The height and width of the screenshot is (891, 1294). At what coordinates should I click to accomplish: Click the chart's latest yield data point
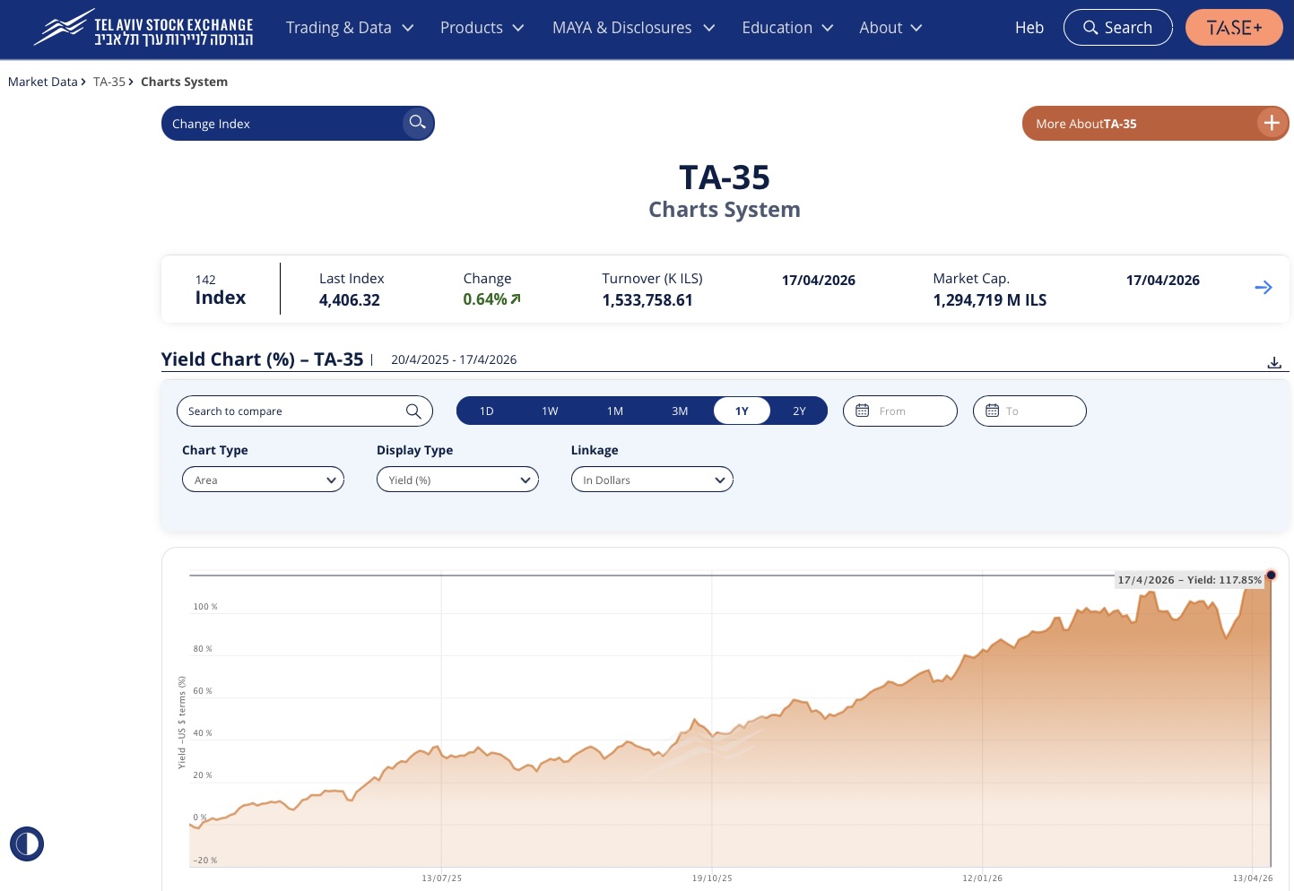pyautogui.click(x=1271, y=575)
